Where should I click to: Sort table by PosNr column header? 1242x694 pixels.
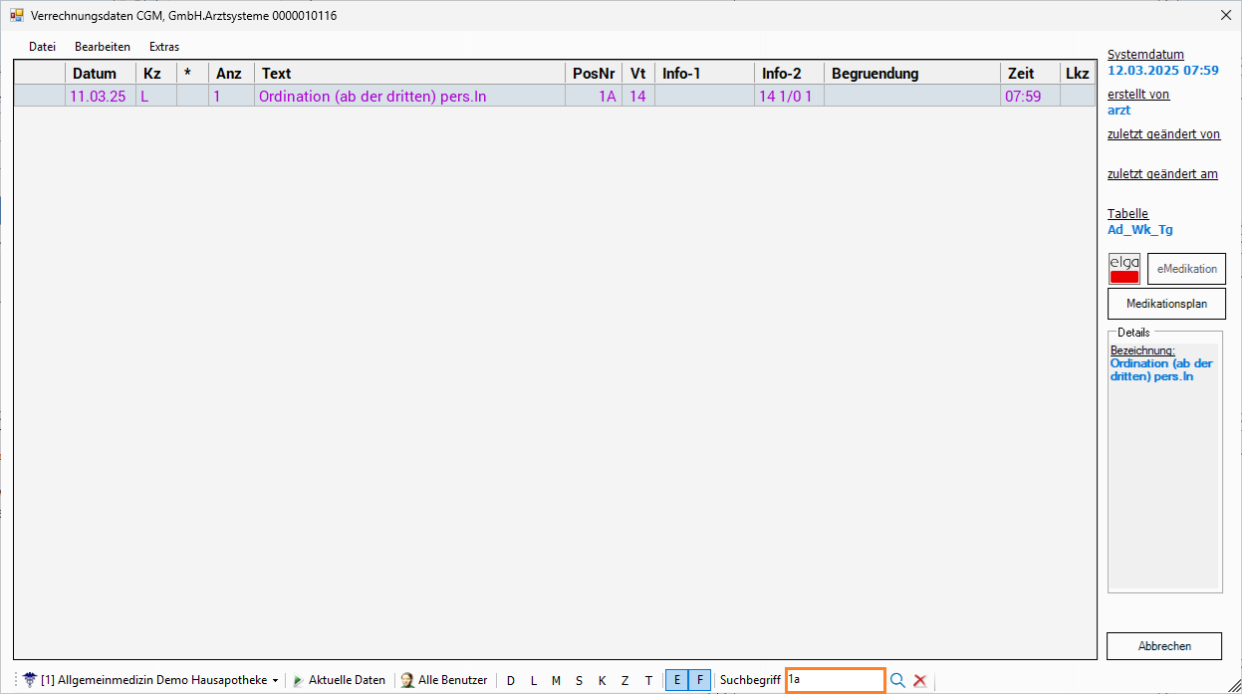[594, 74]
